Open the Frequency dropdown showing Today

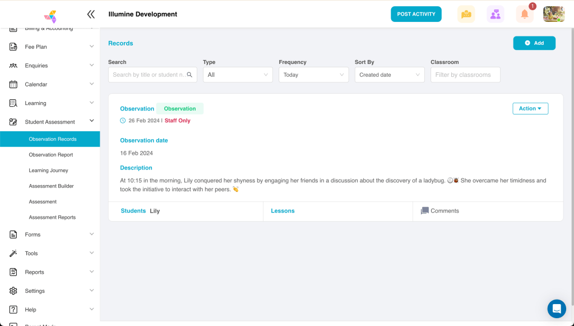pyautogui.click(x=313, y=75)
